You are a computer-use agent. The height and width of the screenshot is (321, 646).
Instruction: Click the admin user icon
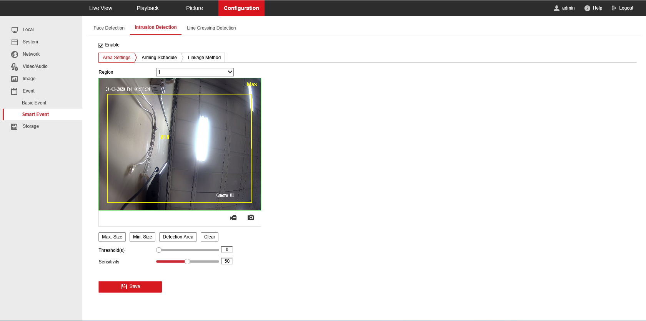pos(556,8)
